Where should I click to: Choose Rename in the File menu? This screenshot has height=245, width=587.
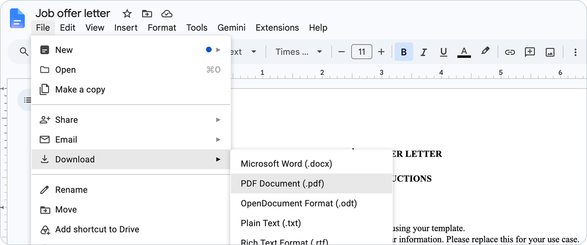(x=131, y=190)
